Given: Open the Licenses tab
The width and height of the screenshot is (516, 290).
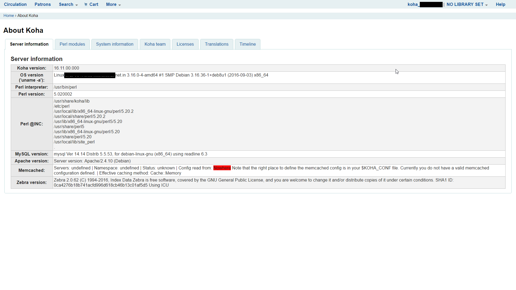Looking at the screenshot, I should [185, 44].
